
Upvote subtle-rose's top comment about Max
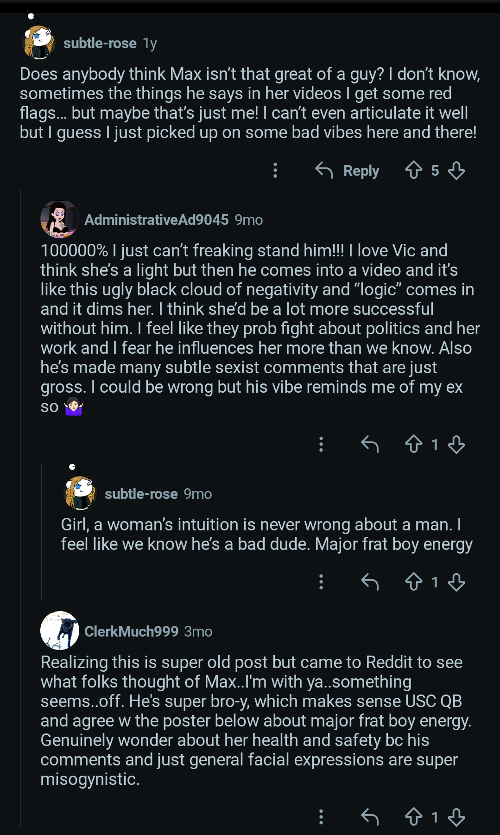(x=413, y=170)
